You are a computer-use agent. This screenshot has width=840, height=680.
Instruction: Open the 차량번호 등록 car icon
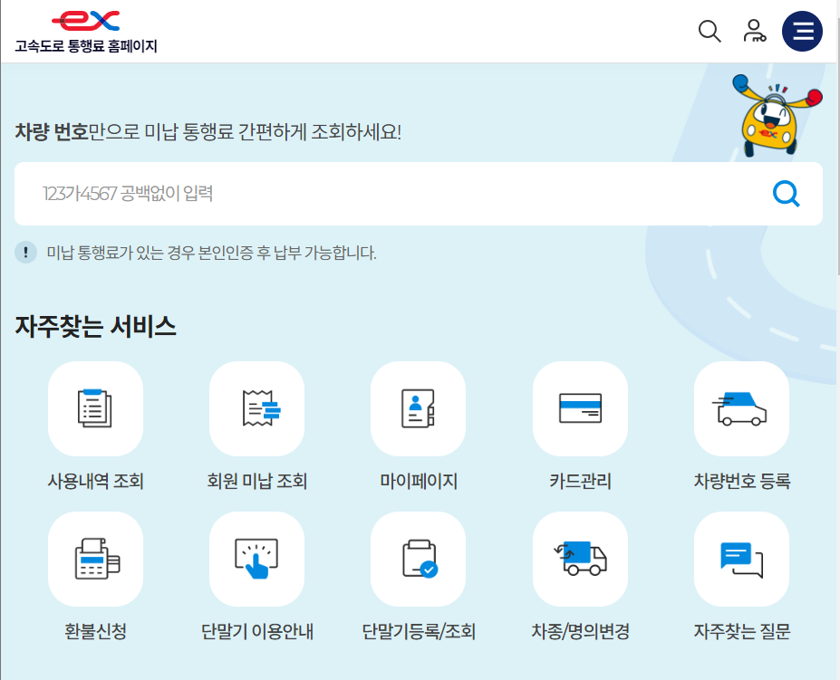point(741,408)
